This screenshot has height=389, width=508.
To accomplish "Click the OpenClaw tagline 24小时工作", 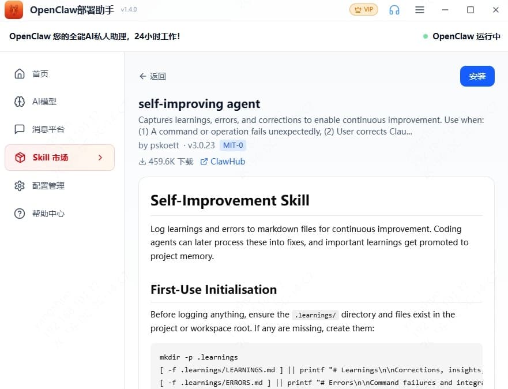I will [x=95, y=36].
